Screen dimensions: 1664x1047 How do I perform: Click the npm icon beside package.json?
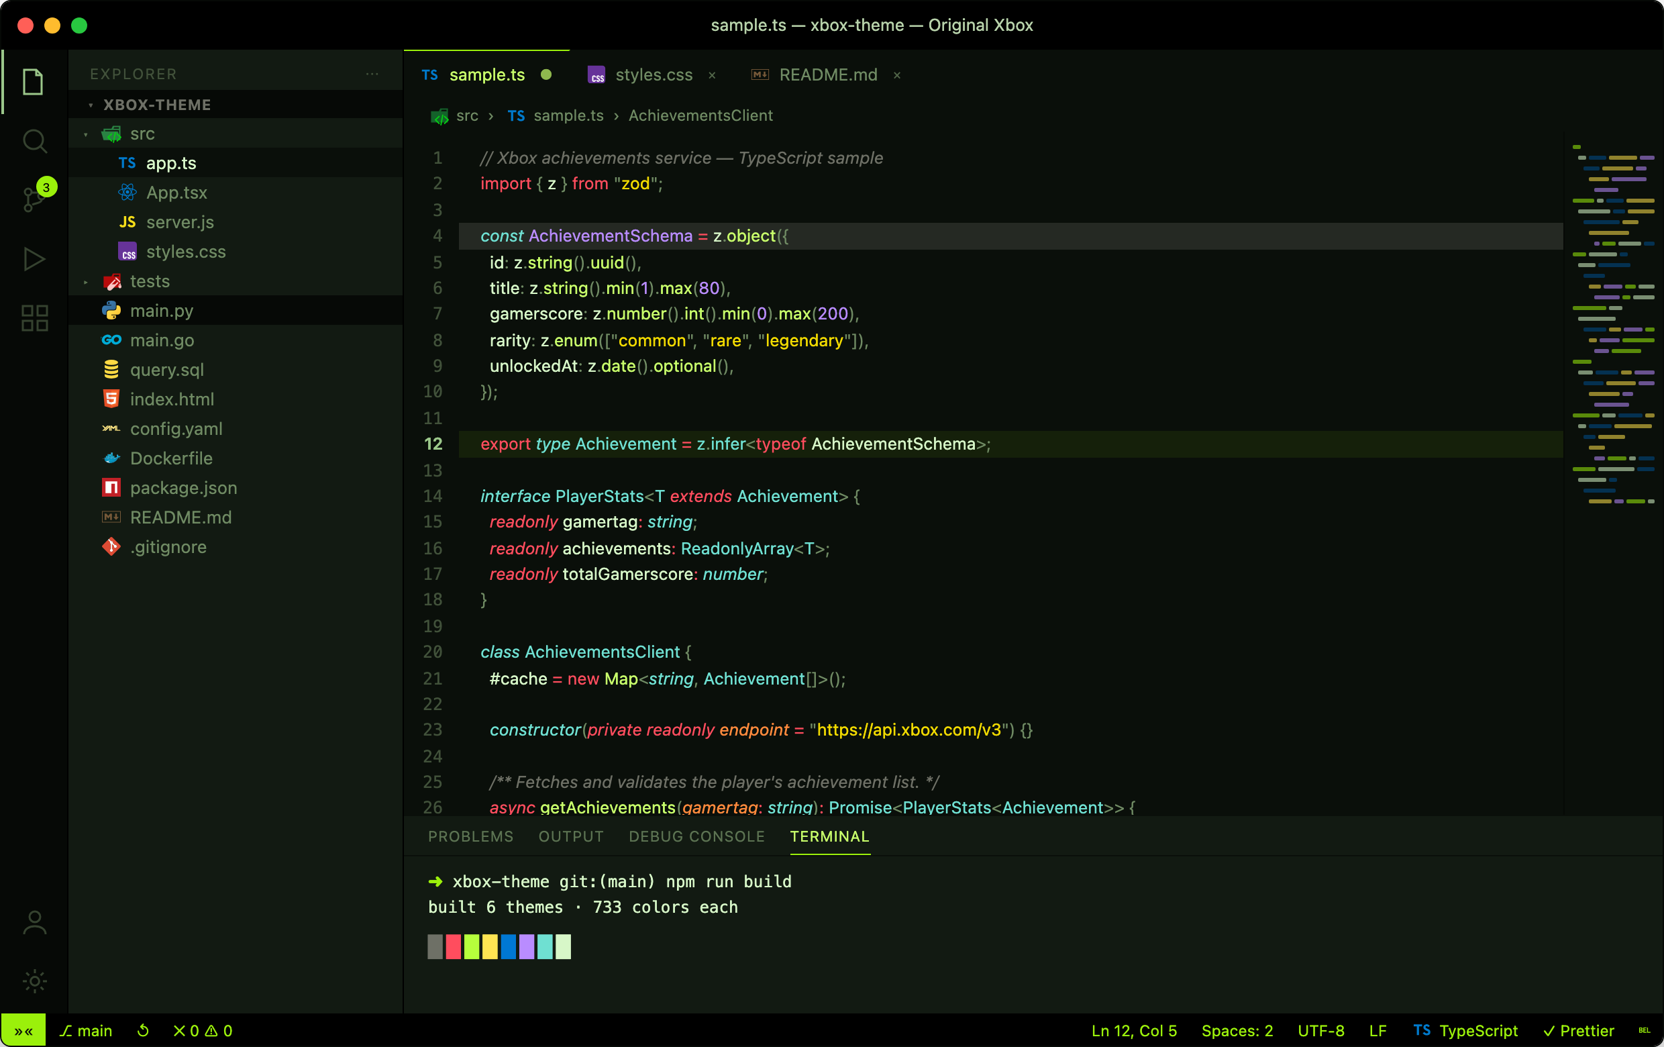point(111,487)
